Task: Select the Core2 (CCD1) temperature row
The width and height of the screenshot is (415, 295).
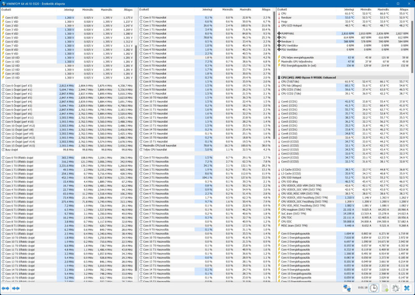Action: 343,110
